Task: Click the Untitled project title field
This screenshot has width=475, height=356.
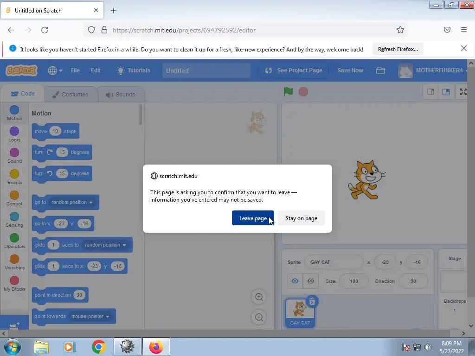Action: point(206,70)
